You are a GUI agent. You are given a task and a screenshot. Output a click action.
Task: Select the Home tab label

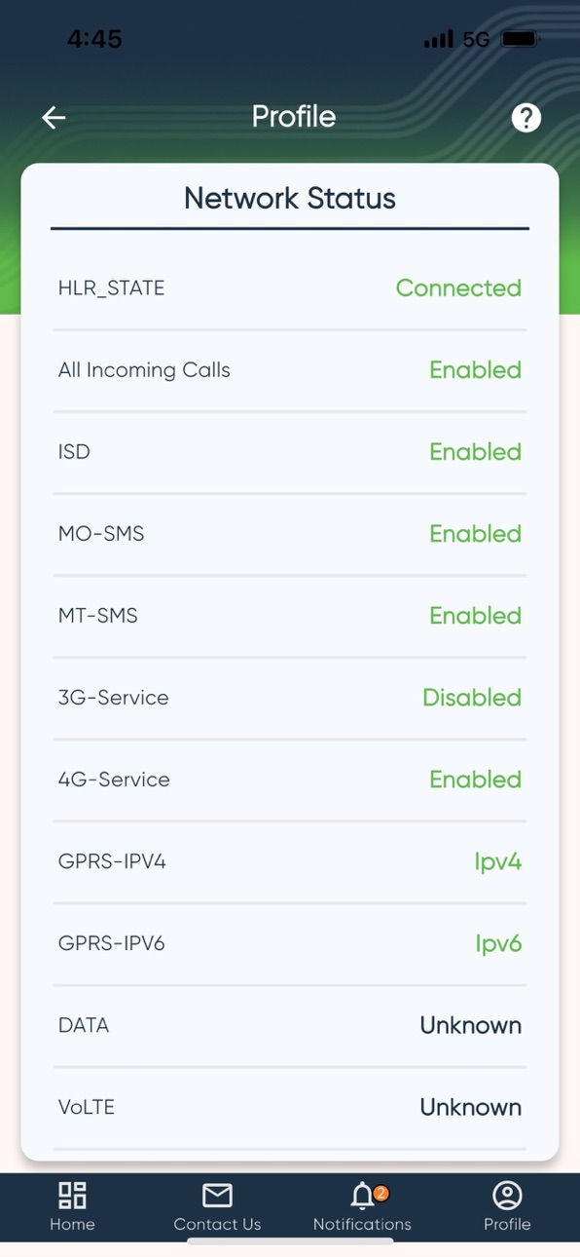click(72, 1224)
